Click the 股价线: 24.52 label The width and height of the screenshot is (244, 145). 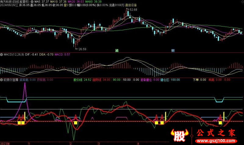(82, 80)
